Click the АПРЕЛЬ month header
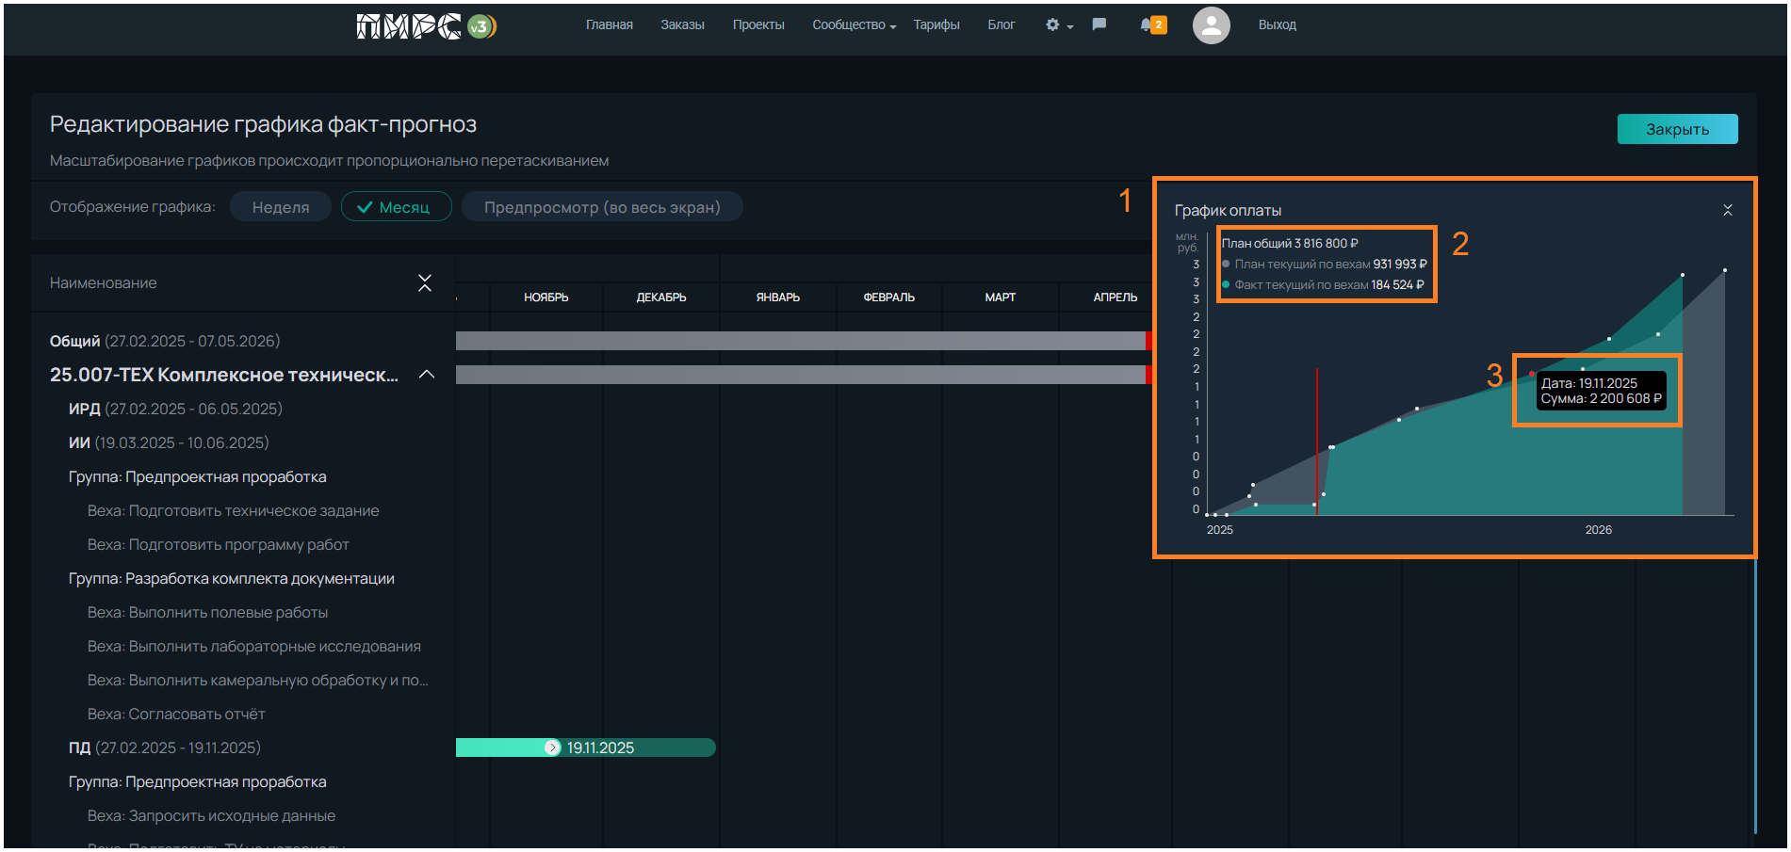The image size is (1791, 852). point(1115,297)
